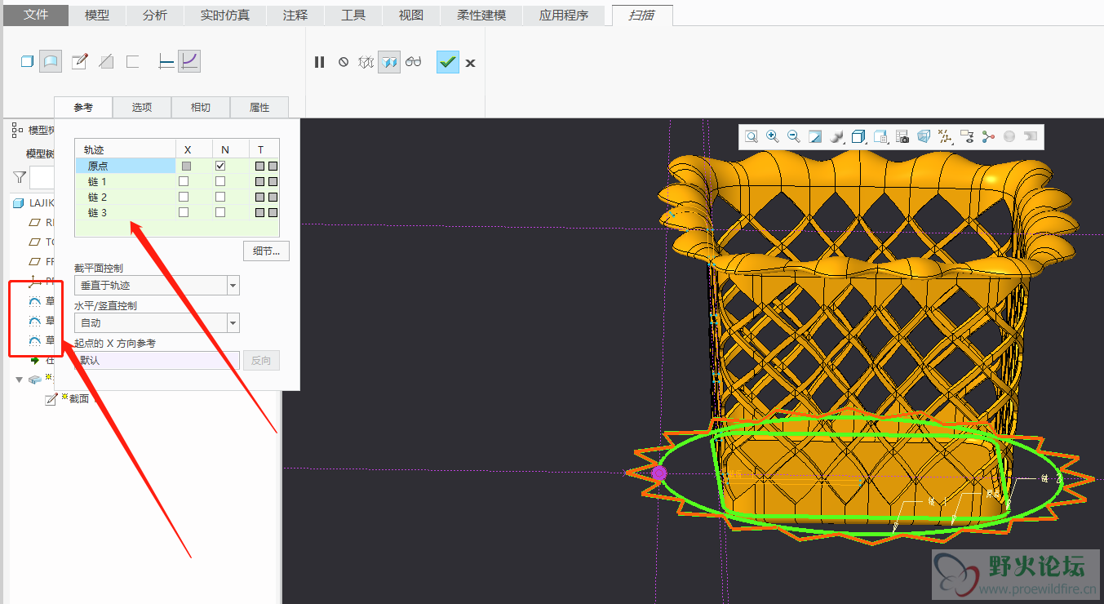1104x604 pixels.
Task: Select the unattached preview icon
Action: point(366,62)
